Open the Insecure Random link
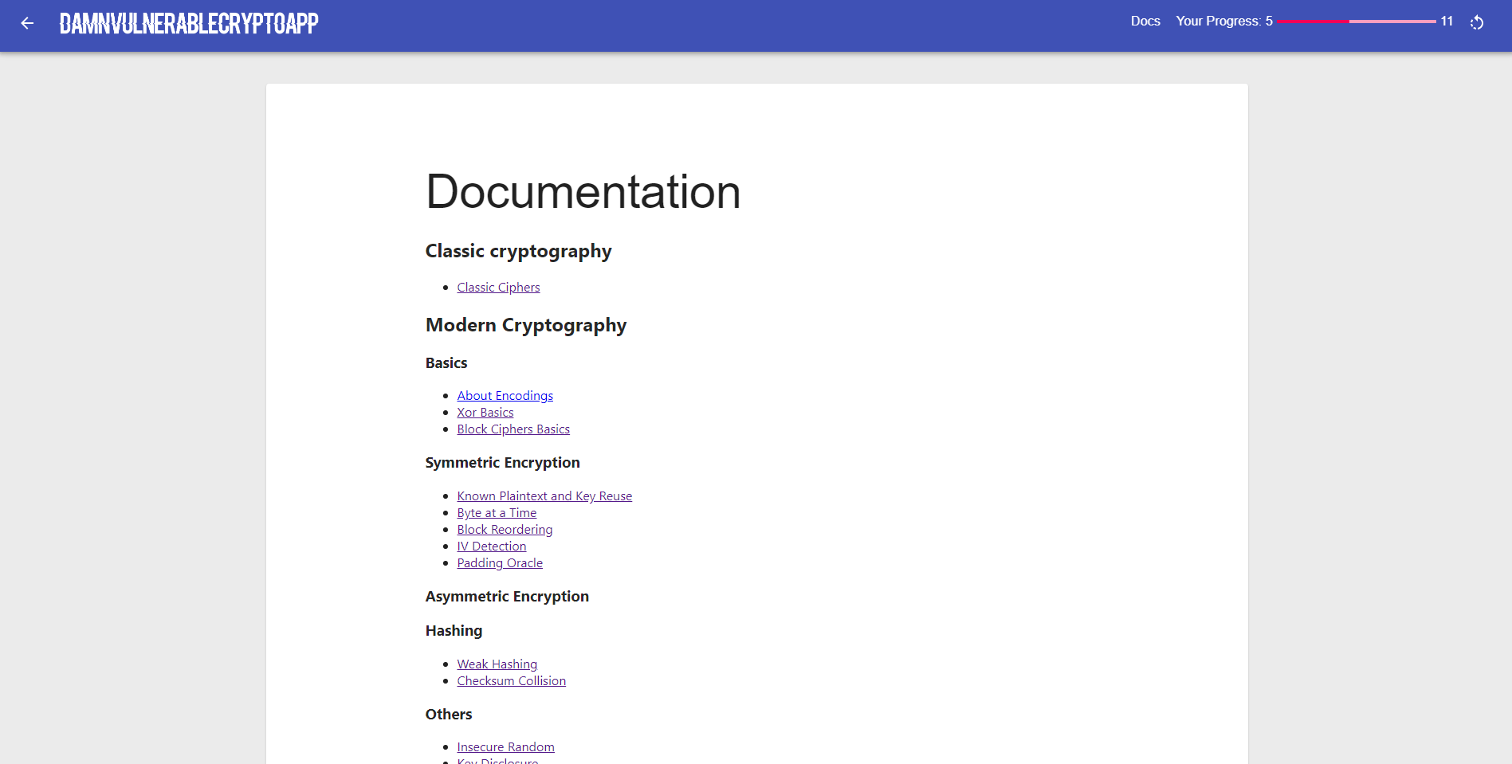 click(505, 747)
